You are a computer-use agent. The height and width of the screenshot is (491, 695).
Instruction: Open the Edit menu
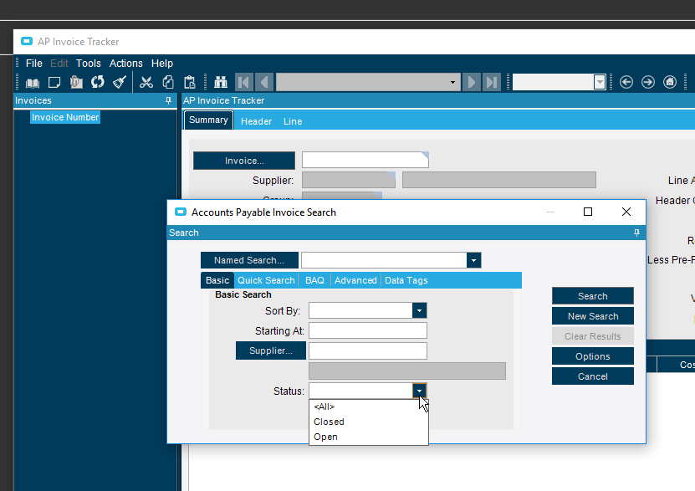[59, 64]
